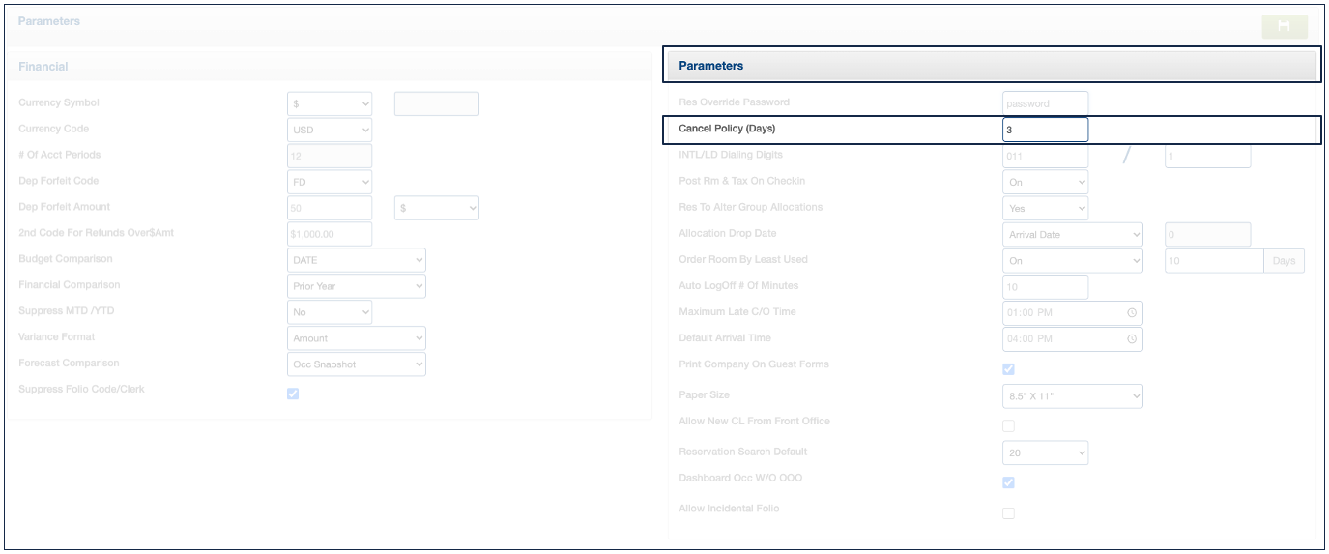Click the Financial section header

pyautogui.click(x=329, y=67)
